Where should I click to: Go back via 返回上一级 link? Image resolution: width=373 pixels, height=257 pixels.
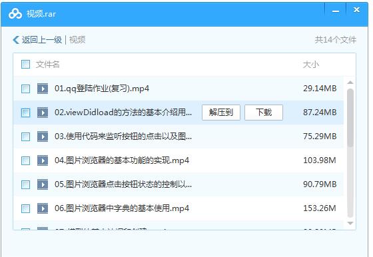(42, 40)
